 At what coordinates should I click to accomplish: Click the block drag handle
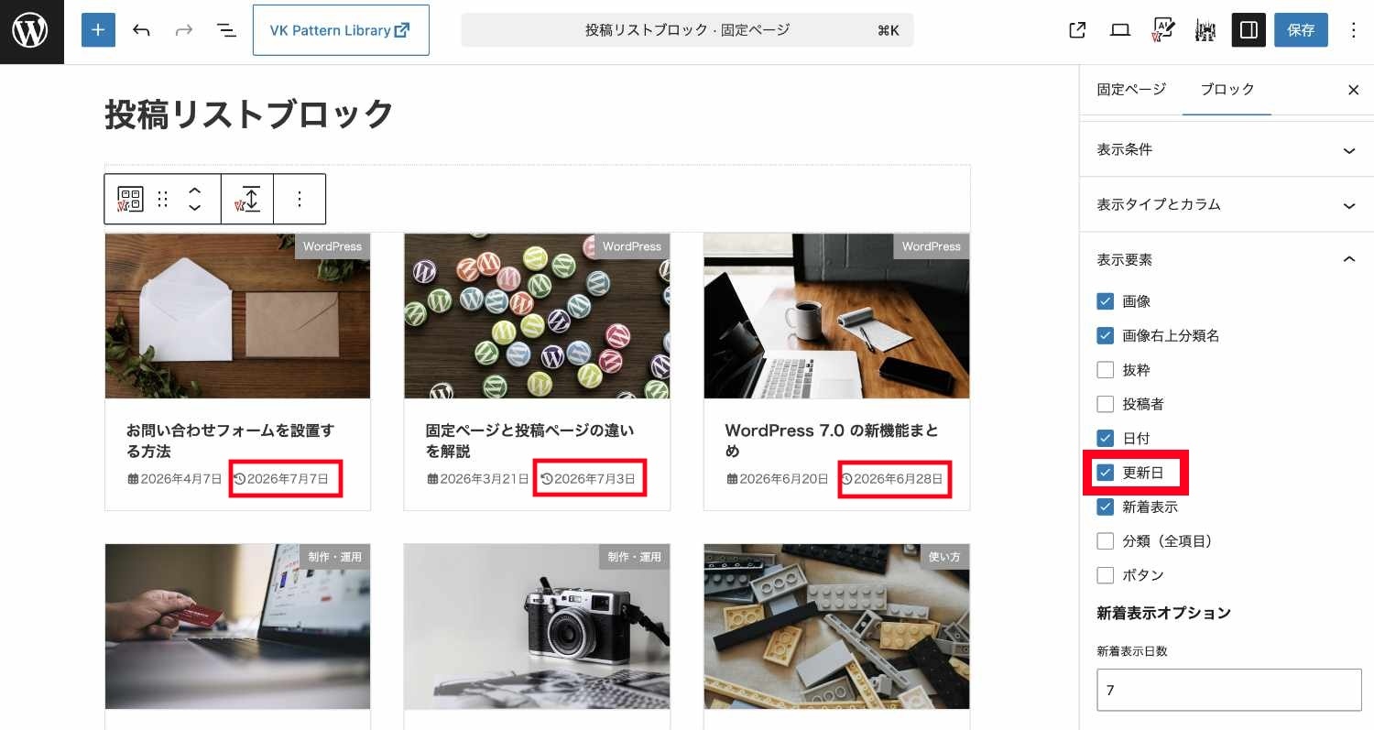pyautogui.click(x=163, y=199)
